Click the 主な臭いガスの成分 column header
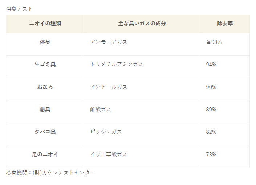This screenshot has width=256, height=185. pos(142,24)
